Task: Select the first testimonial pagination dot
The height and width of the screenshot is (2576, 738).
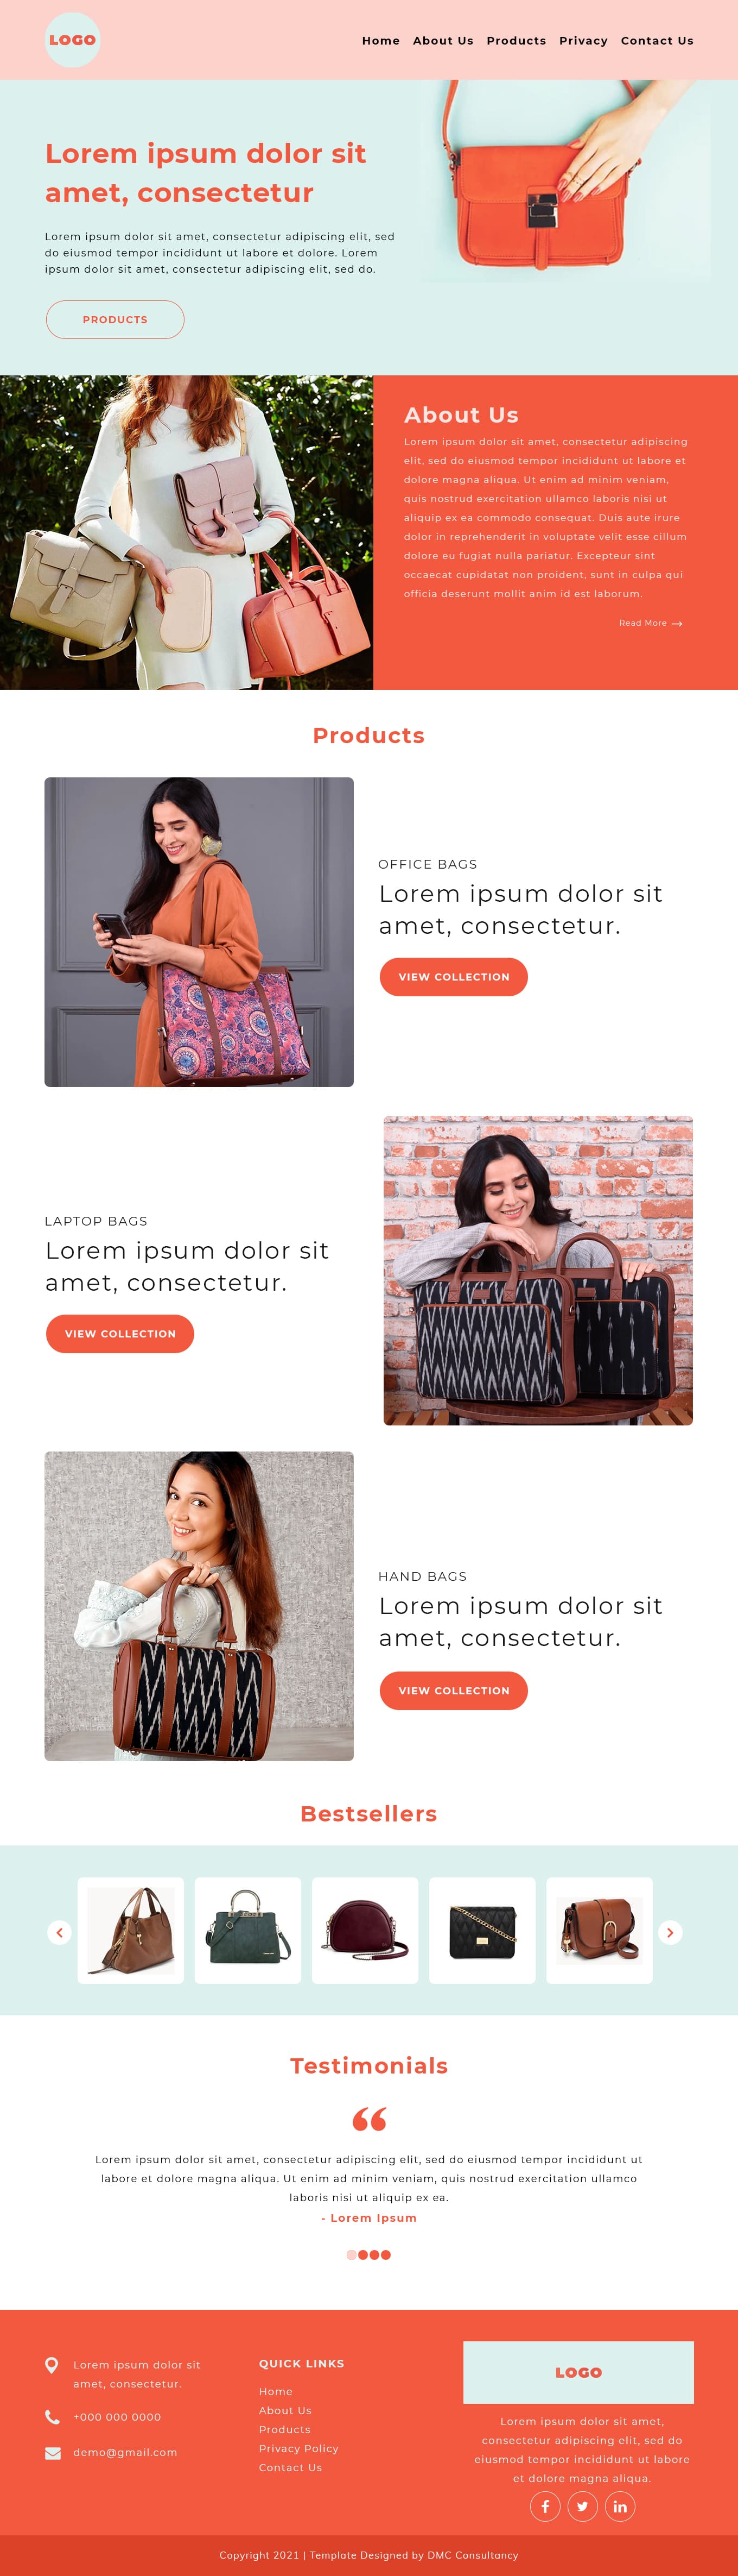Action: [x=351, y=2254]
